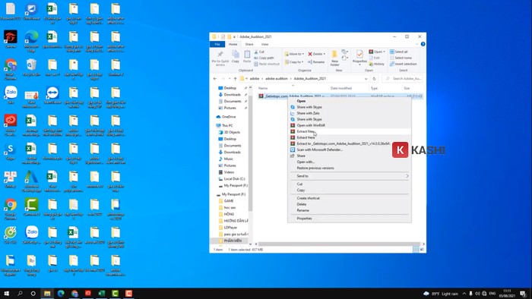The height and width of the screenshot is (299, 532).
Task: Open the Skype desktop icon
Action: coord(11,151)
